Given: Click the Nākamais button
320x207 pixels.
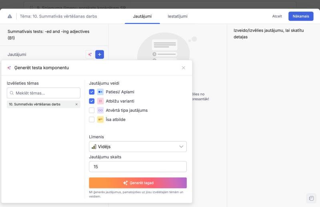Looking at the screenshot, I should tap(301, 16).
